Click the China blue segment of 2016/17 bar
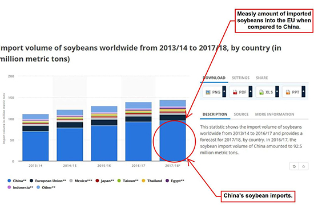Viewport: 314px width, 209px height. point(138,142)
